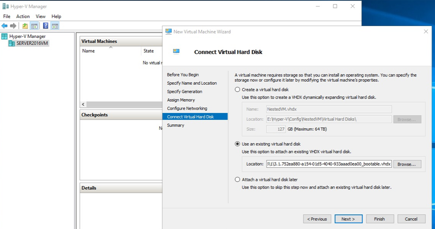Click the NestedVM.vhdx Name field

tap(329, 109)
